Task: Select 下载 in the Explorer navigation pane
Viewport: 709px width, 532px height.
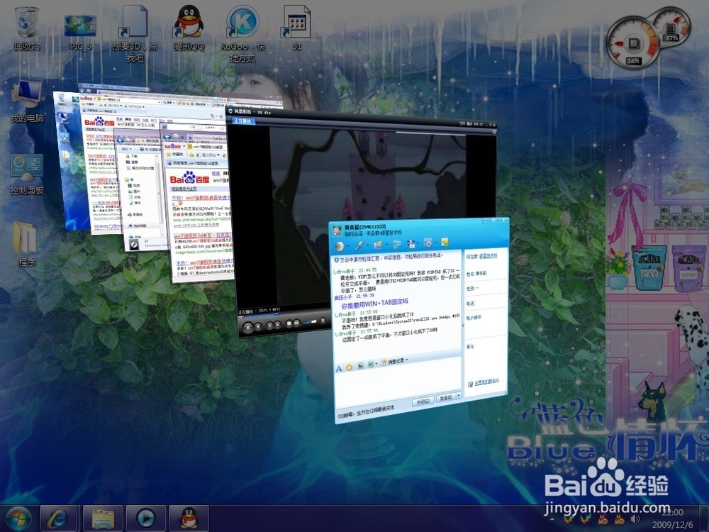Action: pyautogui.click(x=131, y=156)
